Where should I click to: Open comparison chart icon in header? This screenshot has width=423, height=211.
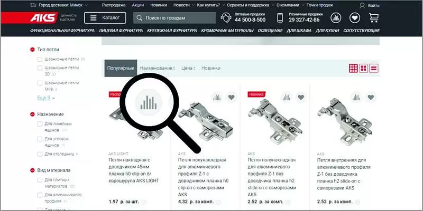pos(336,18)
